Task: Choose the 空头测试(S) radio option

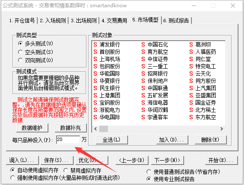Action: 36,52
